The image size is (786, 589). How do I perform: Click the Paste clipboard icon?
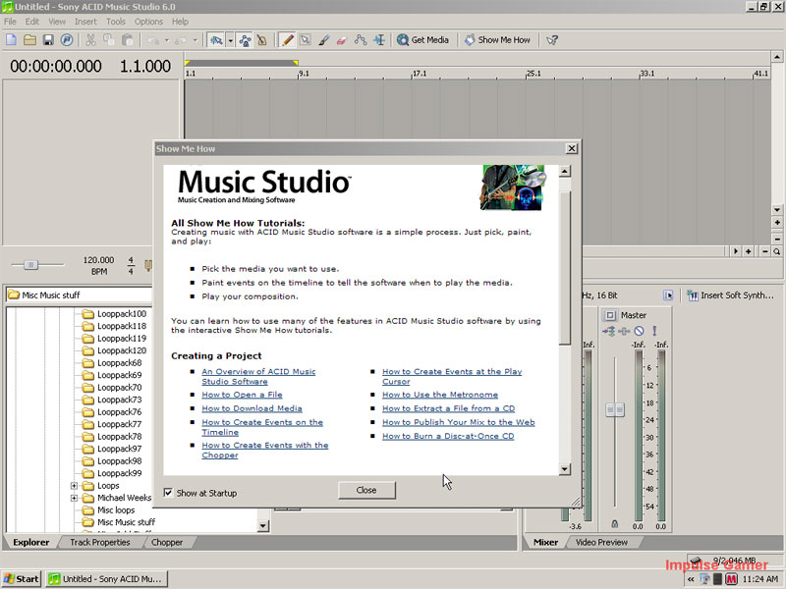point(128,40)
